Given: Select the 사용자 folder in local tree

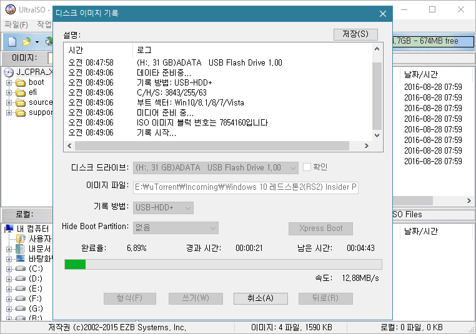Looking at the screenshot, I should [40, 238].
